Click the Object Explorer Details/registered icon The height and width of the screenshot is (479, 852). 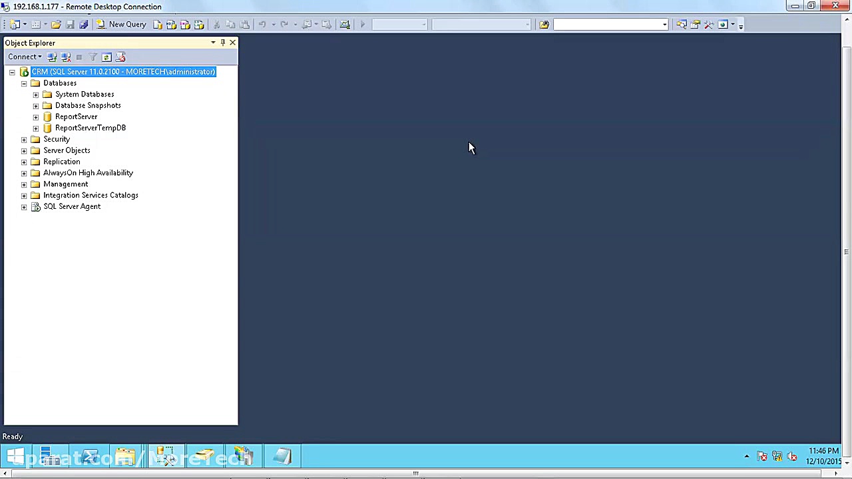click(120, 57)
